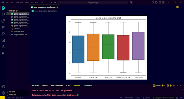Switch to the OUTPUT panel tab
Screen dimensions: 184x99
pyautogui.click(x=45, y=86)
